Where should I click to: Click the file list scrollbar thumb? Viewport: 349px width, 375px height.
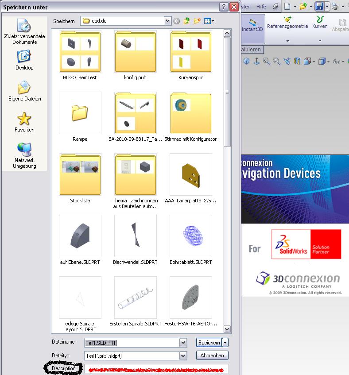click(x=227, y=92)
